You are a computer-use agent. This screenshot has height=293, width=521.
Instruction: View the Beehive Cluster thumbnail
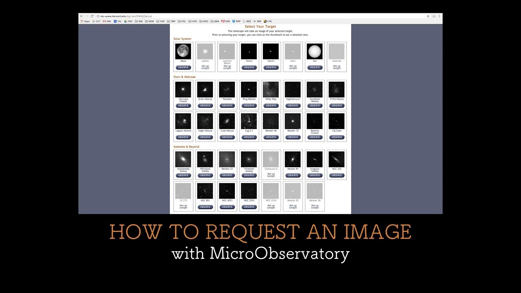[x=315, y=121]
